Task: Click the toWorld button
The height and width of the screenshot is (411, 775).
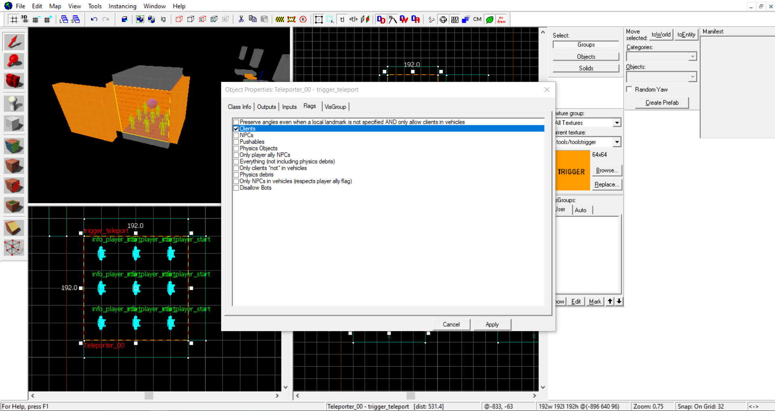Action: 661,35
